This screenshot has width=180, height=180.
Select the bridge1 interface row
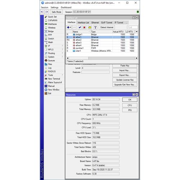[x=102, y=35]
